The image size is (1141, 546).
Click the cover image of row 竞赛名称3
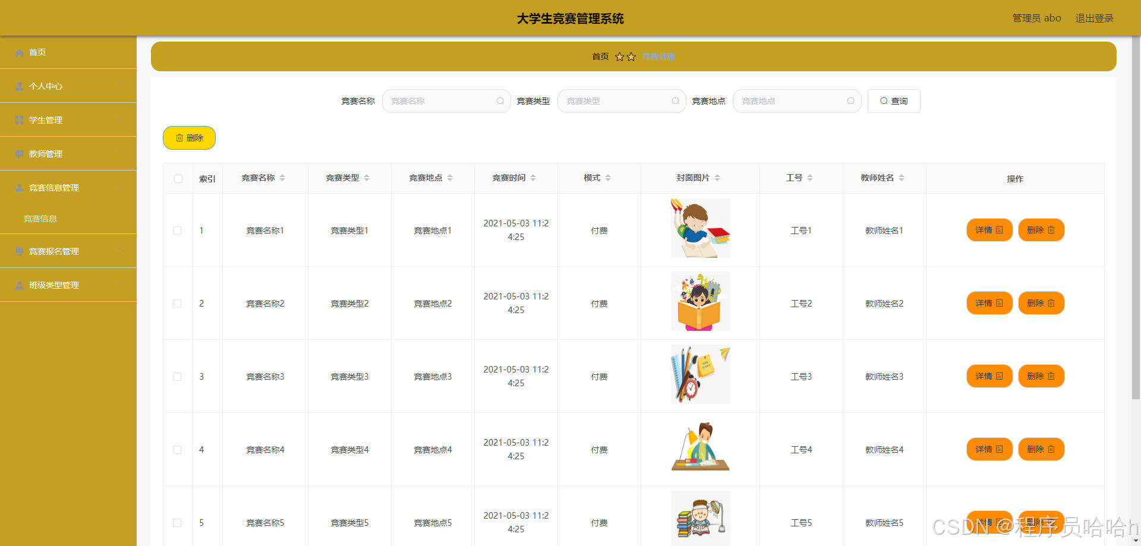coord(701,374)
